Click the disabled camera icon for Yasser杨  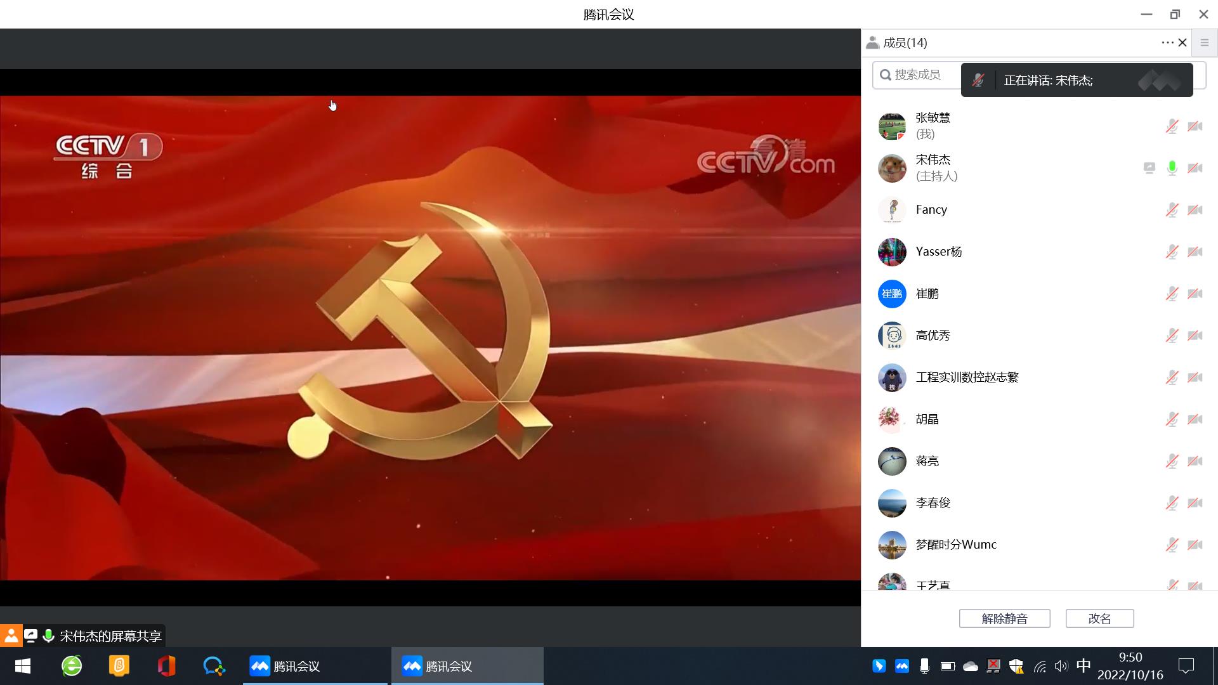[1195, 252]
